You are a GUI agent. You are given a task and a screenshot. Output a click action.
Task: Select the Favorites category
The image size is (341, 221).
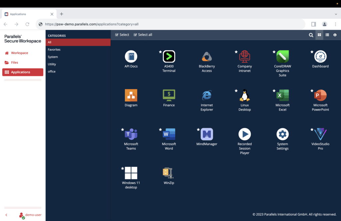[x=54, y=49]
